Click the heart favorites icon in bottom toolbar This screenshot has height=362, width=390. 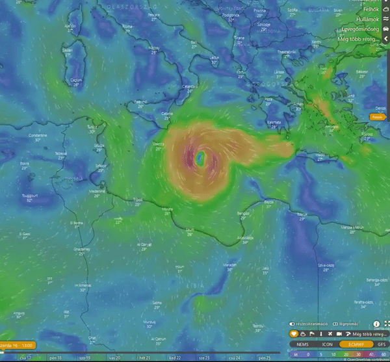coord(293,334)
